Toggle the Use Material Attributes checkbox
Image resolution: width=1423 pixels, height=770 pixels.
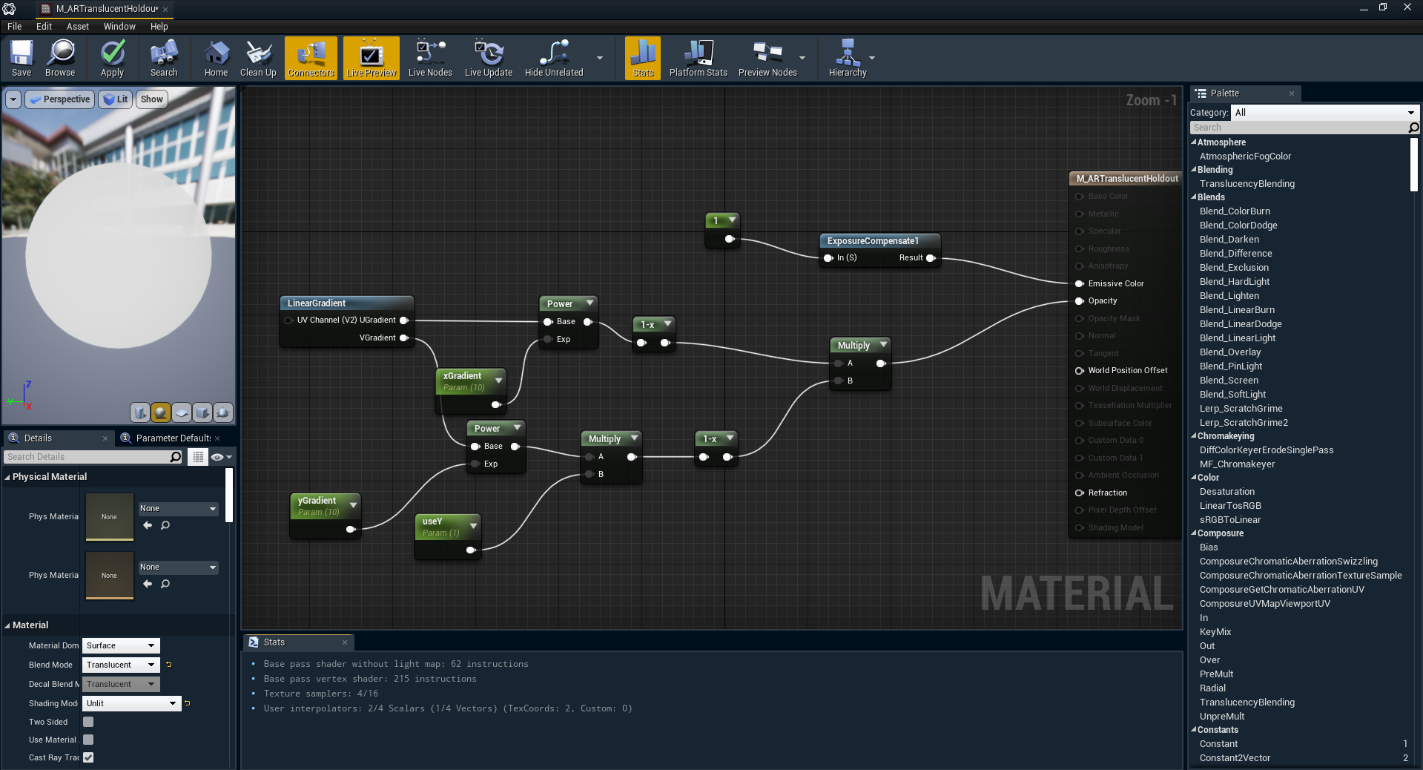click(88, 740)
